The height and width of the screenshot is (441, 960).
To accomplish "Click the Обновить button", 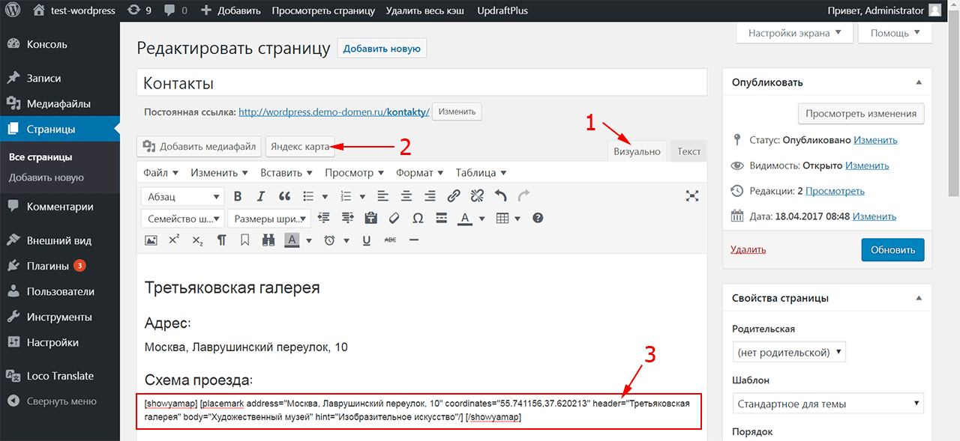I will tap(892, 249).
